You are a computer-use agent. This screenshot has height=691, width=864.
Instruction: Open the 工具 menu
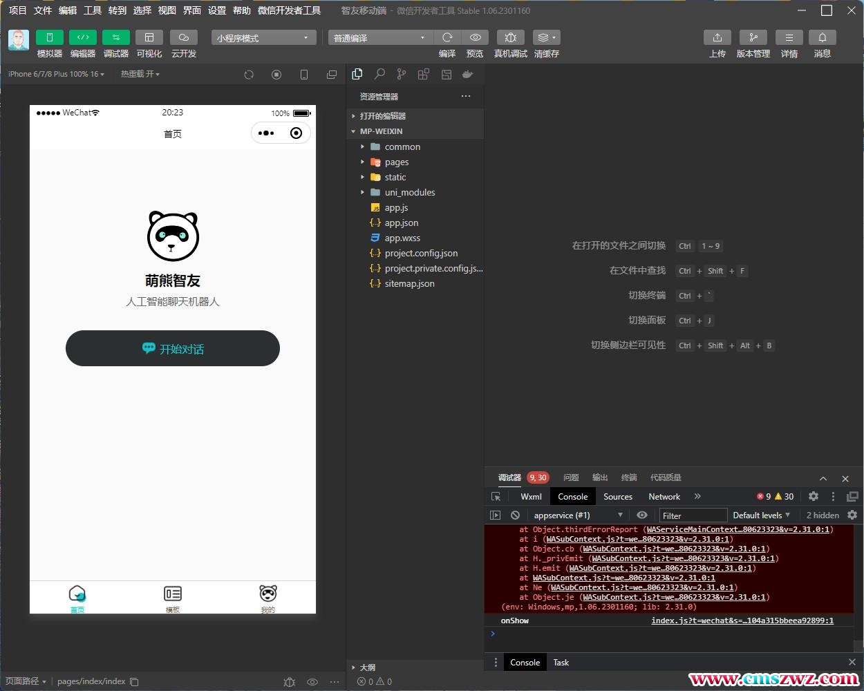point(92,10)
